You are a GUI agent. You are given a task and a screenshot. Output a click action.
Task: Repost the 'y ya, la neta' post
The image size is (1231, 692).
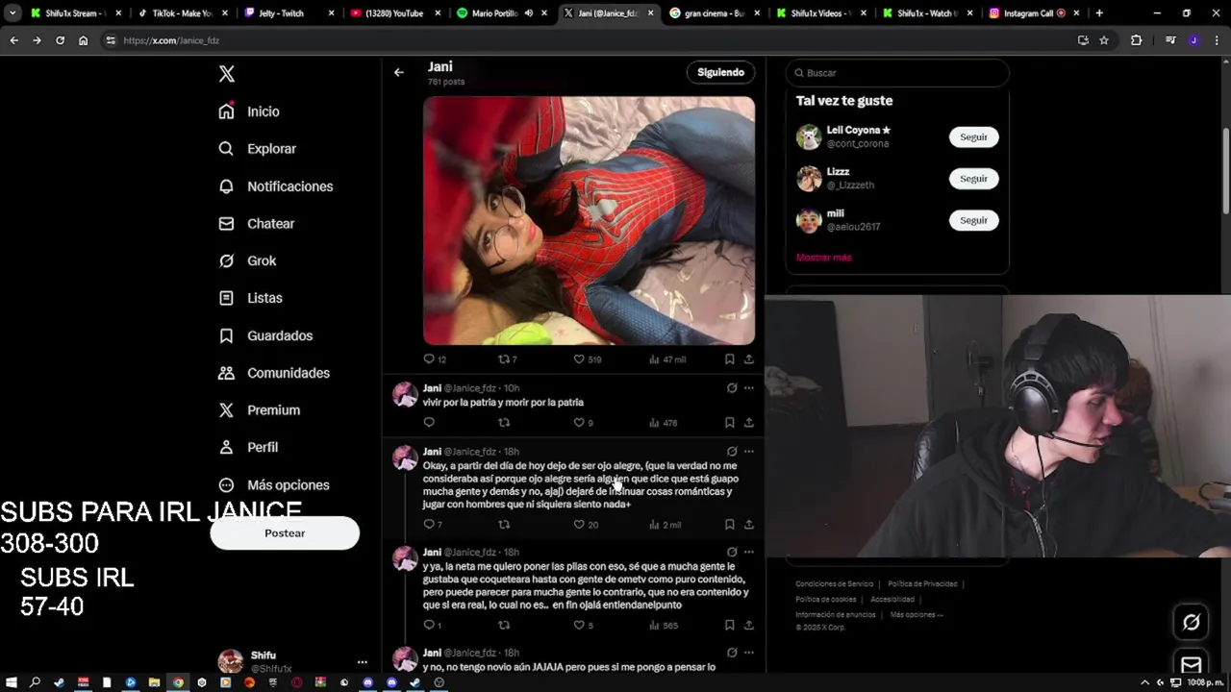[503, 626]
